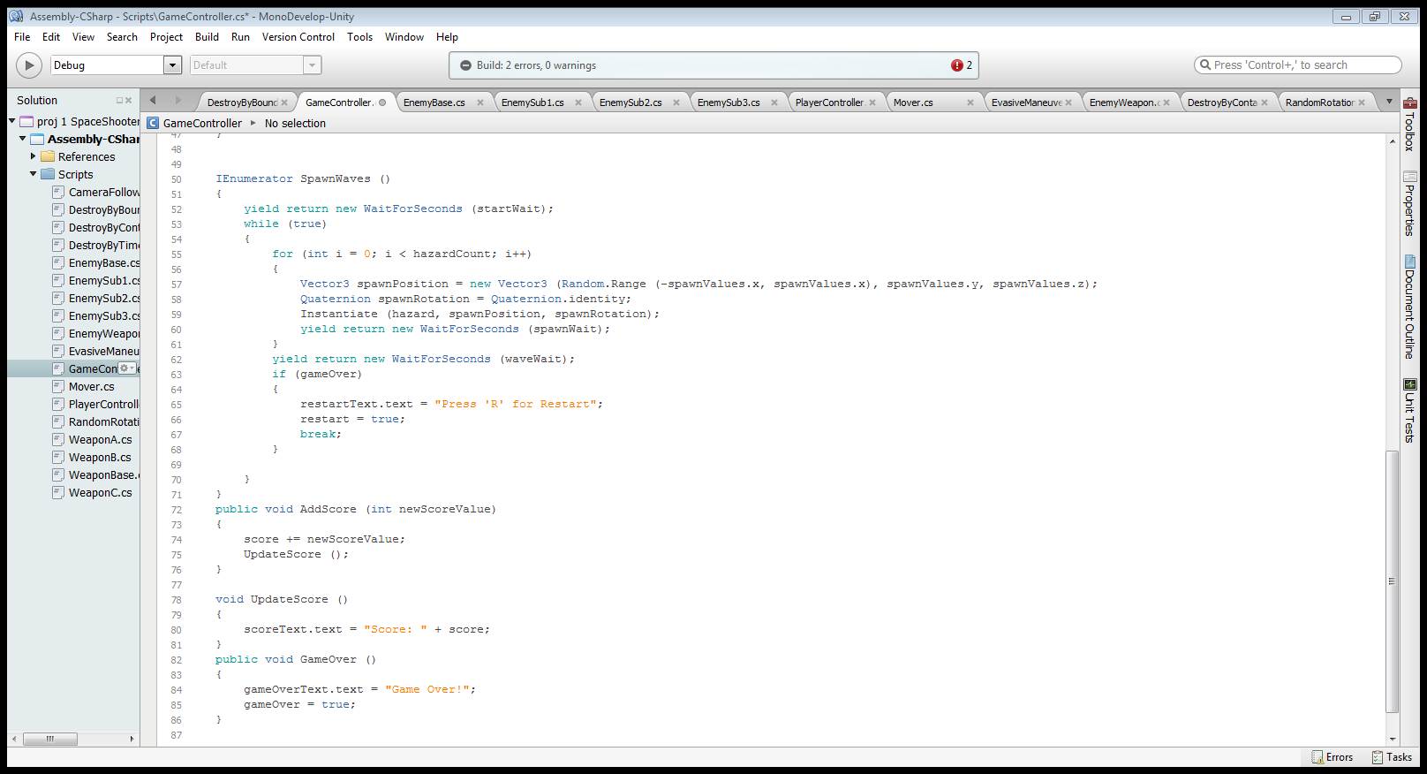This screenshot has height=774, width=1427.
Task: Collapse the proj 1 SpaceShooter solution node
Action: [x=11, y=121]
